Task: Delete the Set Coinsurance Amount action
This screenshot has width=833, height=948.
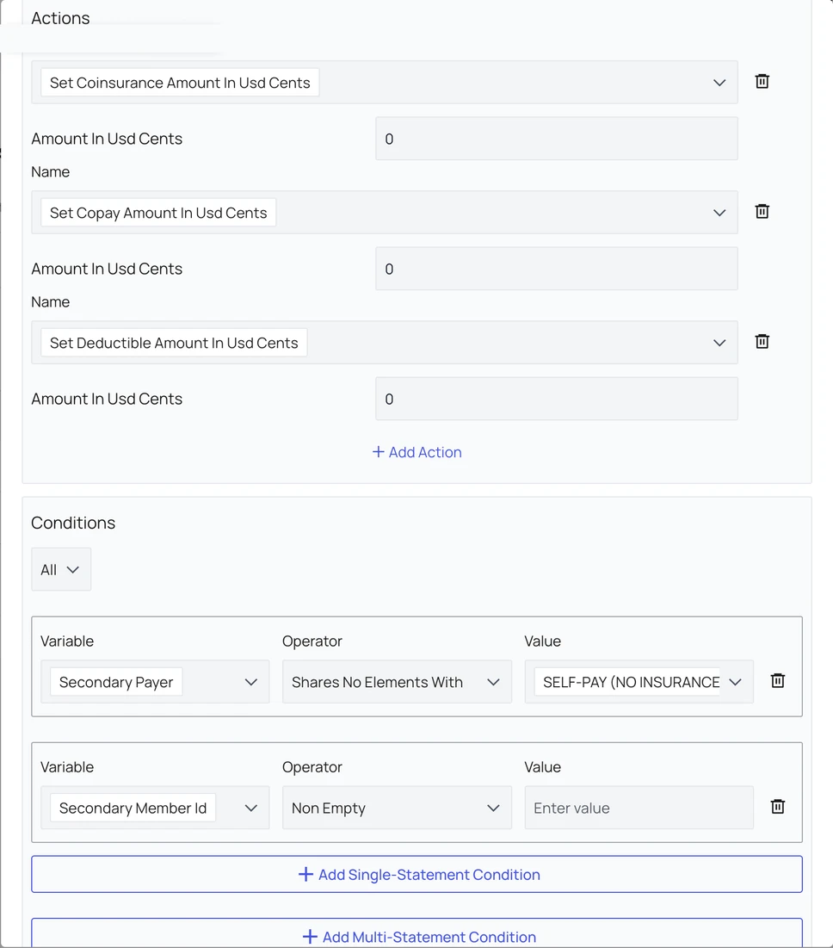Action: click(762, 82)
